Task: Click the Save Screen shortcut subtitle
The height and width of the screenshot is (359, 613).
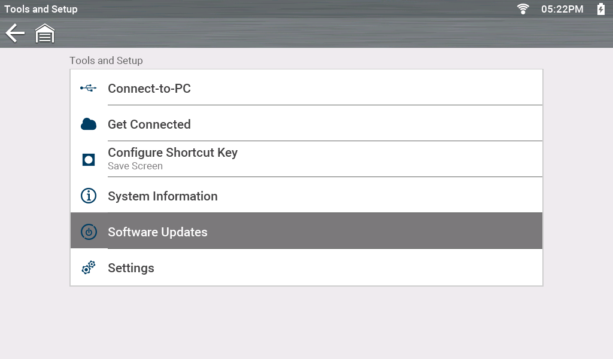Action: pos(135,166)
